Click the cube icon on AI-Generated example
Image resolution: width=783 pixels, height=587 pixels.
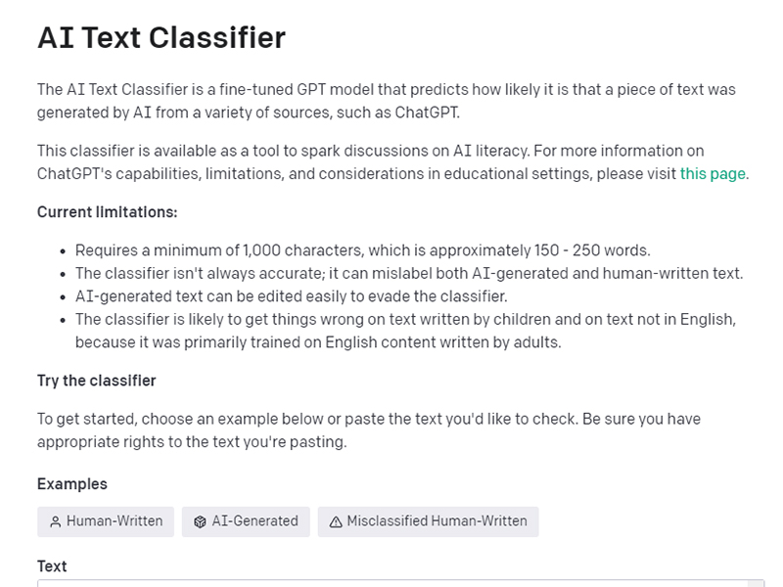click(x=198, y=521)
